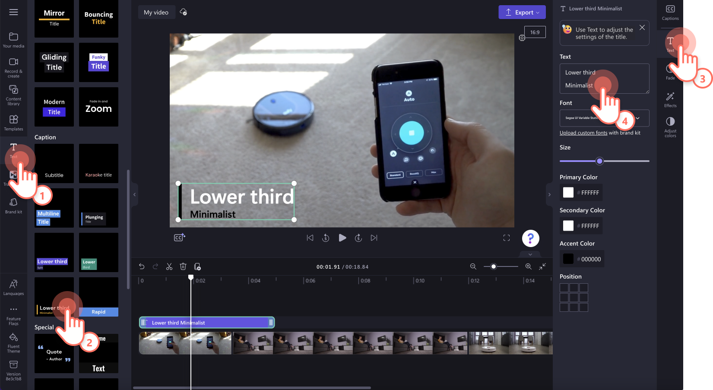Open the Font dropdown
Viewport: 713px width, 390px height.
(x=604, y=118)
